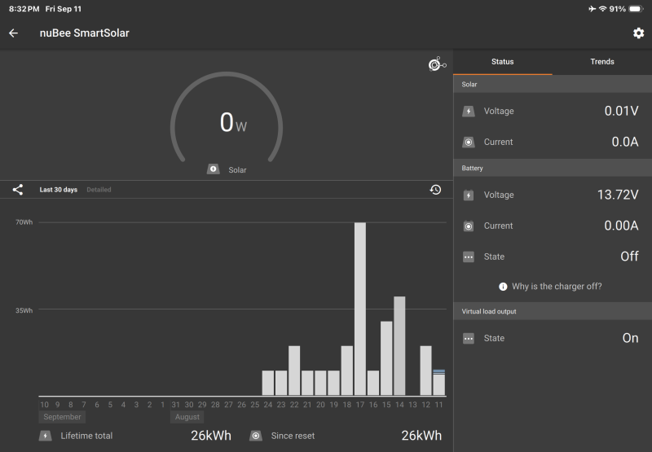Image resolution: width=652 pixels, height=452 pixels.
Task: Click the Solar section header
Action: click(553, 85)
